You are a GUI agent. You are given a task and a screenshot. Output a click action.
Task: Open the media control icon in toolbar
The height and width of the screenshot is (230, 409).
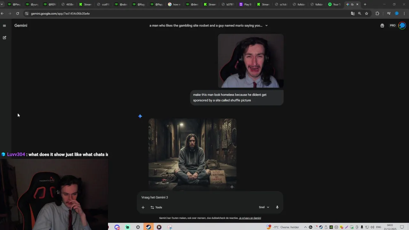click(389, 13)
